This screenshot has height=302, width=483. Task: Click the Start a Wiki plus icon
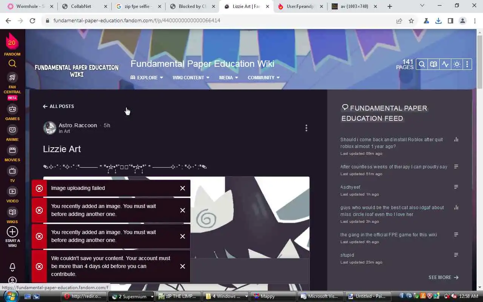tap(12, 231)
